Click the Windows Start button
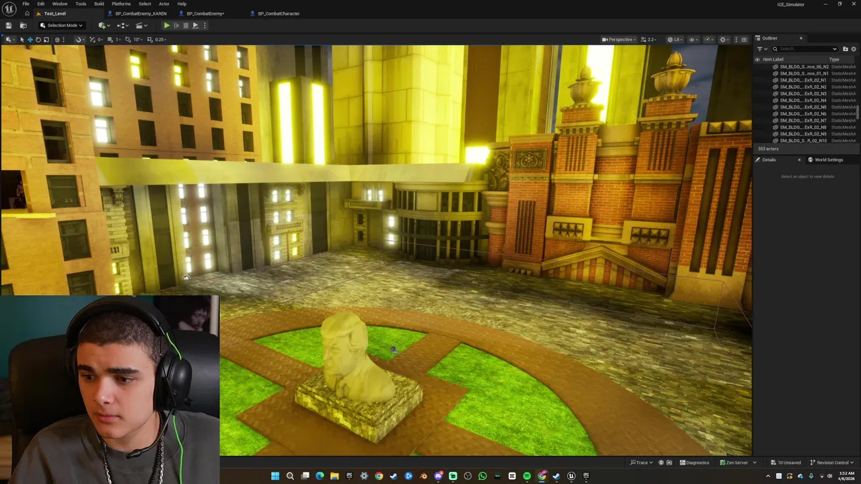Image resolution: width=861 pixels, height=484 pixels. 275,476
